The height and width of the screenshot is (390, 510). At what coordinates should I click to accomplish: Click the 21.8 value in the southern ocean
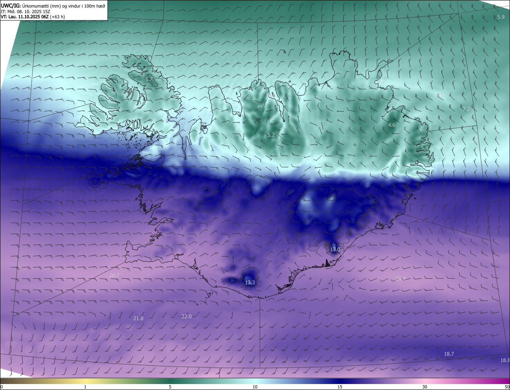click(138, 318)
